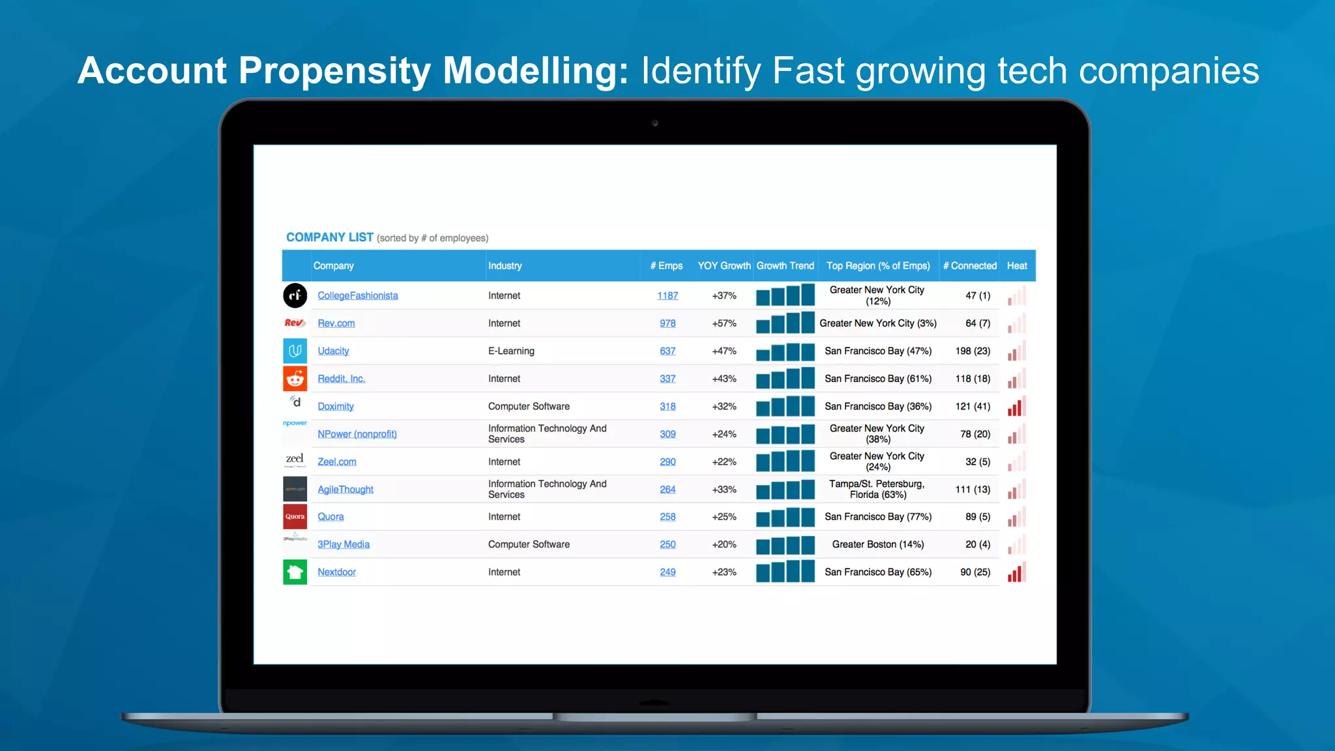Click the heat indicator for CollegeFashionista

click(1016, 295)
